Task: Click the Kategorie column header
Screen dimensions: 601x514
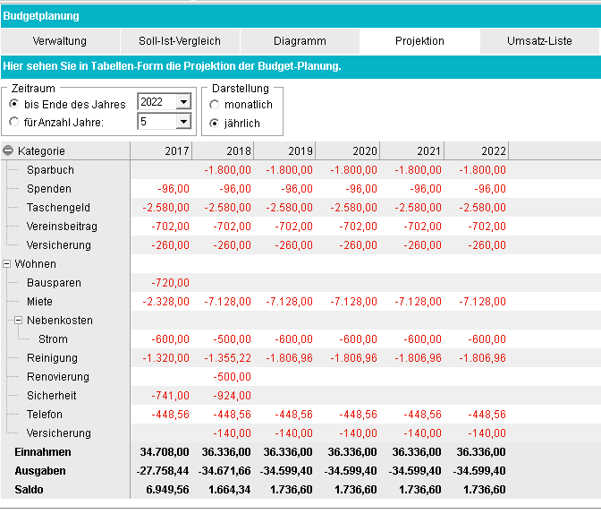Action: point(65,150)
